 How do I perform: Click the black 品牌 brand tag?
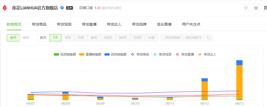[69, 8]
